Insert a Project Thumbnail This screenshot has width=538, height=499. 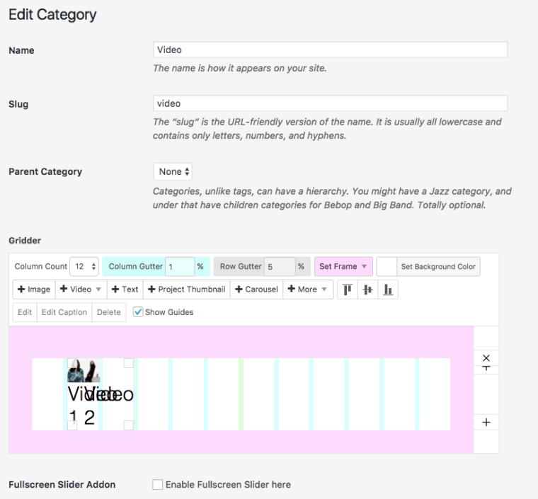186,289
